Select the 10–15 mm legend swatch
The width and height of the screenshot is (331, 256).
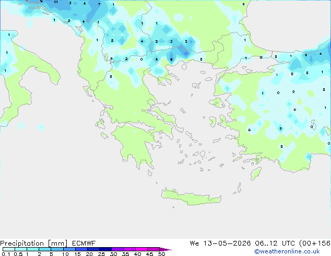tap(69, 249)
